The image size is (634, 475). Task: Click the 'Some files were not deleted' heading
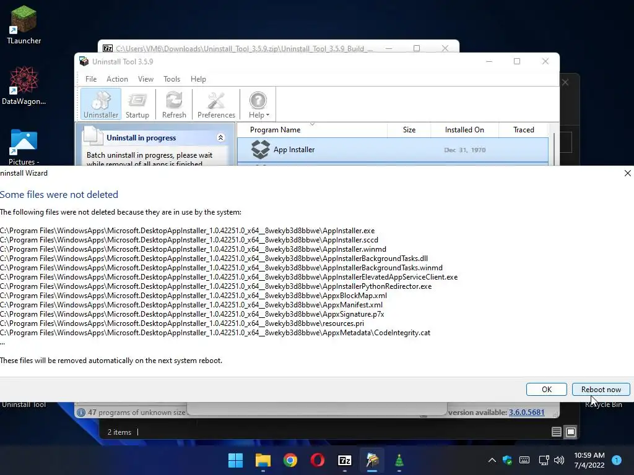pyautogui.click(x=59, y=195)
